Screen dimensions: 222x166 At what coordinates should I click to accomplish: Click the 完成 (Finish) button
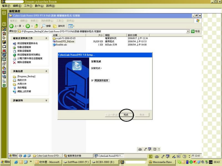tap(126, 115)
